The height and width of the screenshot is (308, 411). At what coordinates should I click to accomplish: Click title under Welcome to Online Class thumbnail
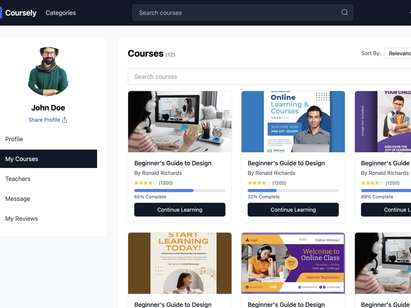(x=286, y=305)
